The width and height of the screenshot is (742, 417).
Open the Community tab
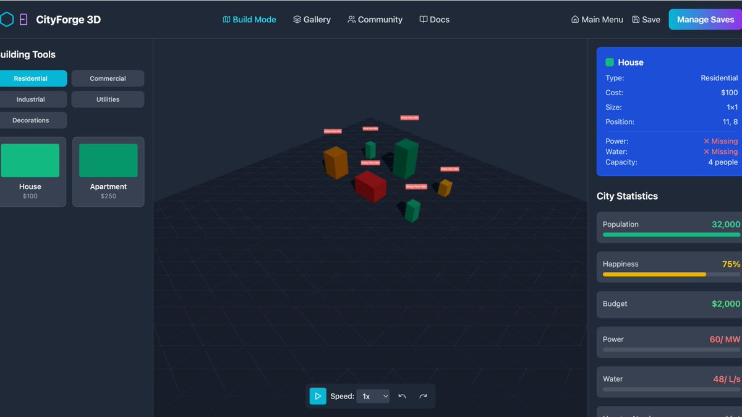[x=375, y=20]
